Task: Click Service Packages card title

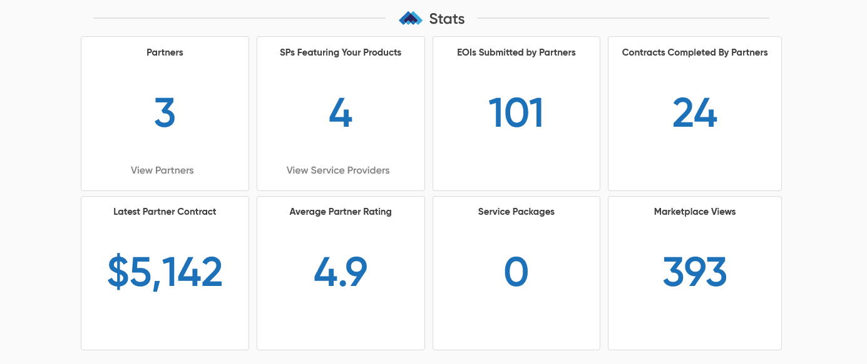Action: pos(516,212)
